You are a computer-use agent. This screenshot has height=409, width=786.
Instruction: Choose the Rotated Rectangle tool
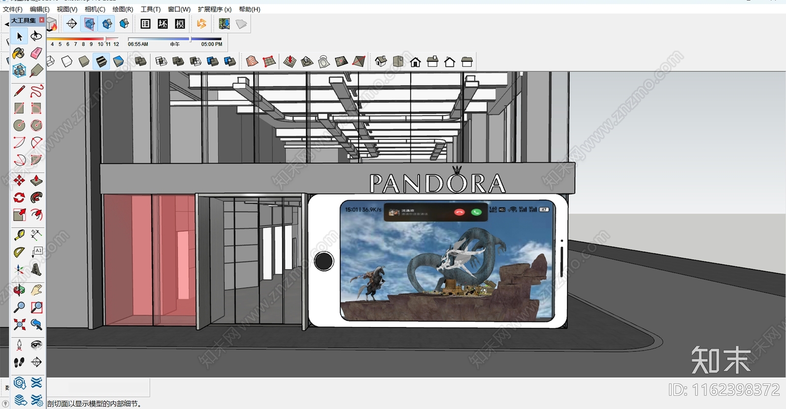pyautogui.click(x=36, y=108)
